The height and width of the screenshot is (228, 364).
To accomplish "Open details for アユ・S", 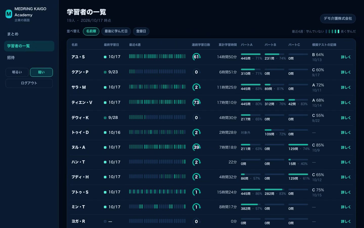I will click(346, 57).
